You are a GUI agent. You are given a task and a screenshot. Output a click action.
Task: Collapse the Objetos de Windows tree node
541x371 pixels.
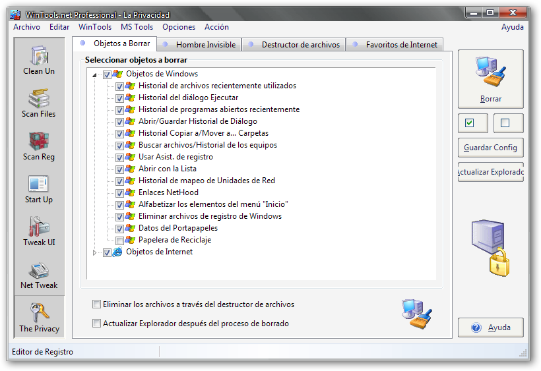click(95, 75)
